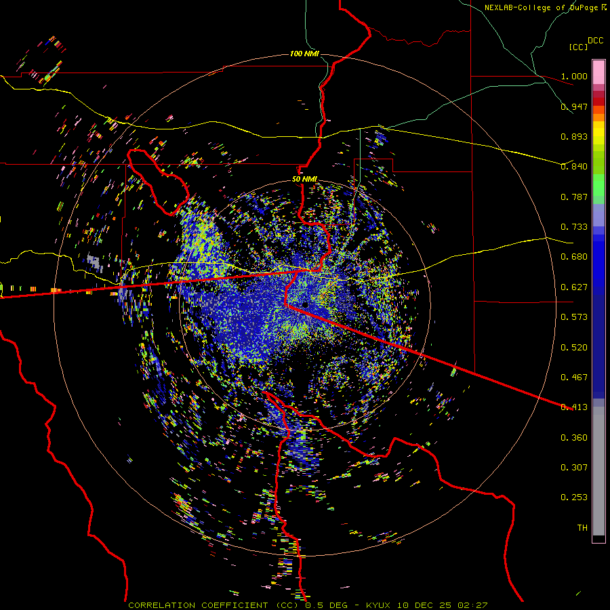Click the 0.733 scale value
610x610 pixels.
coord(574,227)
